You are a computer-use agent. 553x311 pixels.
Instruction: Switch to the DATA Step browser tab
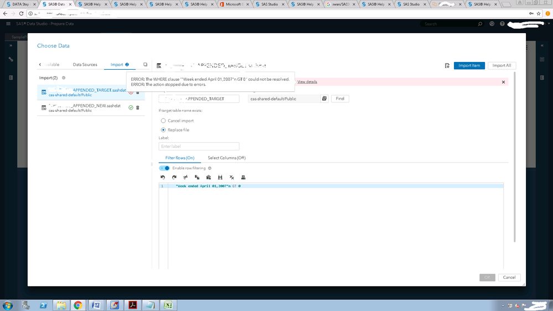click(20, 4)
